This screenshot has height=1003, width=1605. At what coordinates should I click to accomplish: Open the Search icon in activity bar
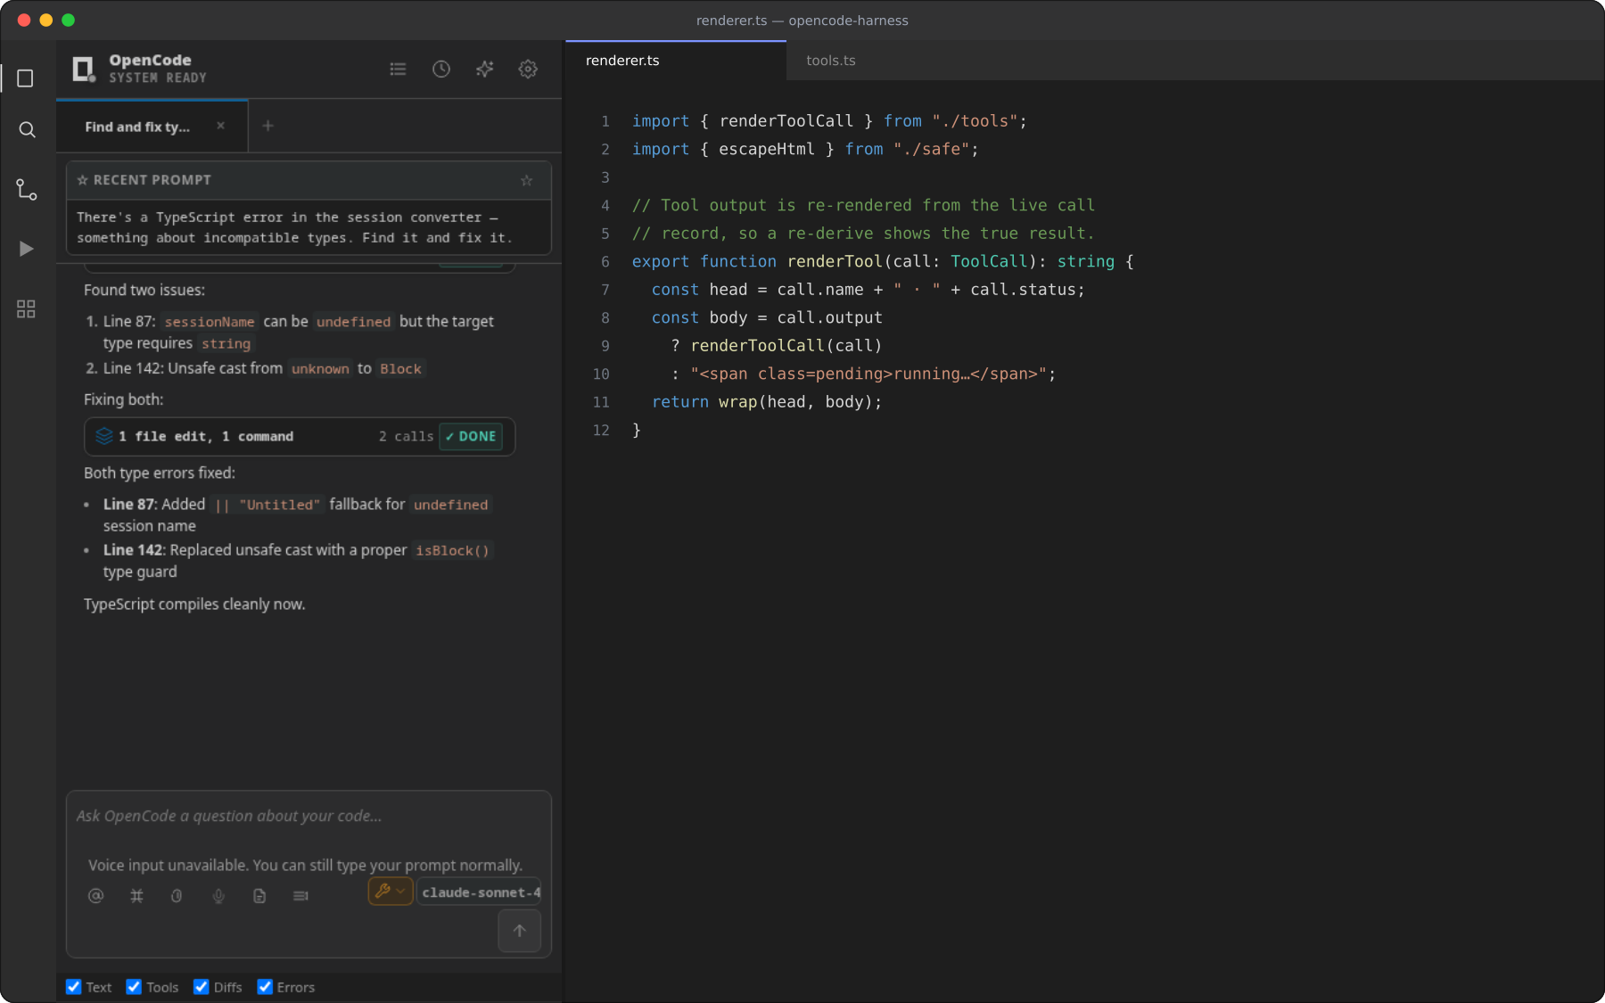pyautogui.click(x=27, y=130)
